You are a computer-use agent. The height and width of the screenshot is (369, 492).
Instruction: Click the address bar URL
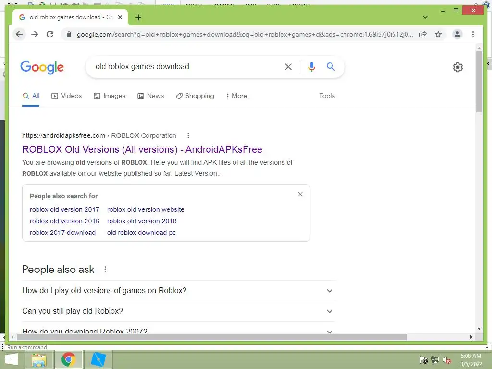(245, 34)
